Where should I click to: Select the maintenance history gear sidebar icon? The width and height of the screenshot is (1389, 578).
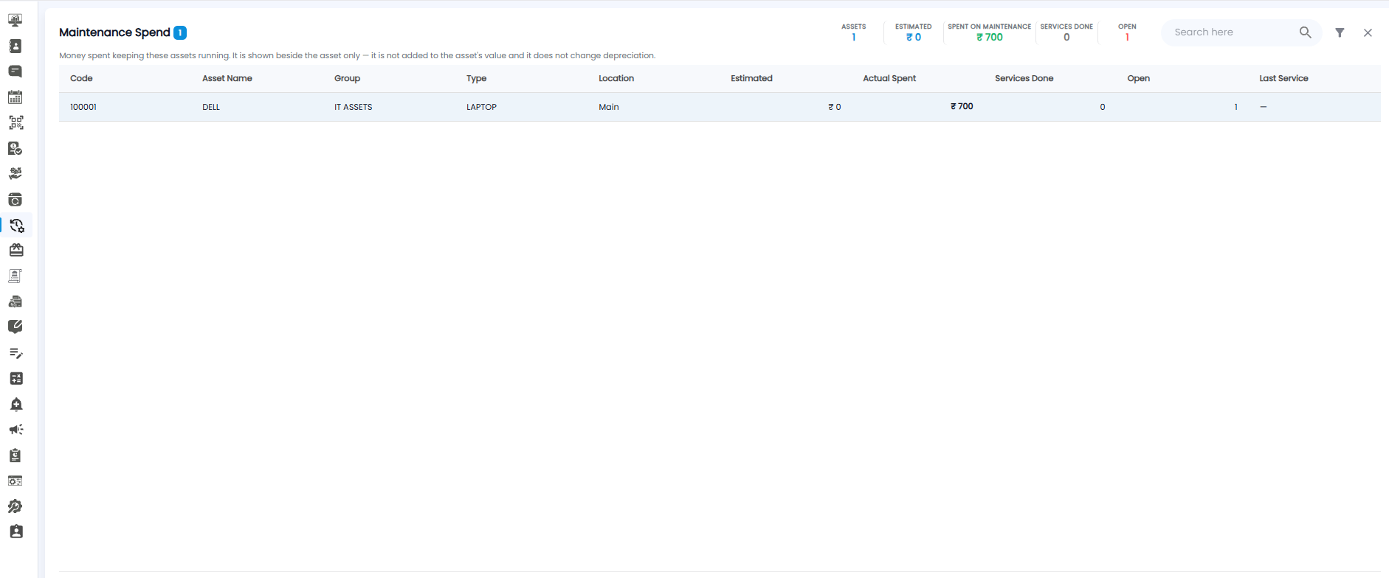(x=17, y=226)
